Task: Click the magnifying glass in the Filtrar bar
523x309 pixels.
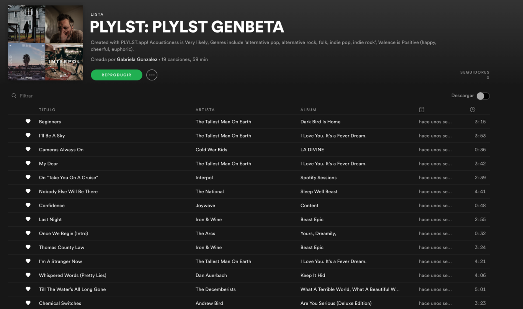Action: (x=13, y=95)
